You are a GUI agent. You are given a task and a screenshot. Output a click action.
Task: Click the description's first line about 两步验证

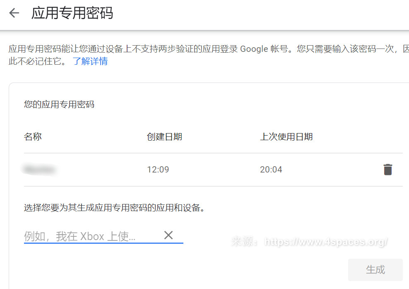124,49
